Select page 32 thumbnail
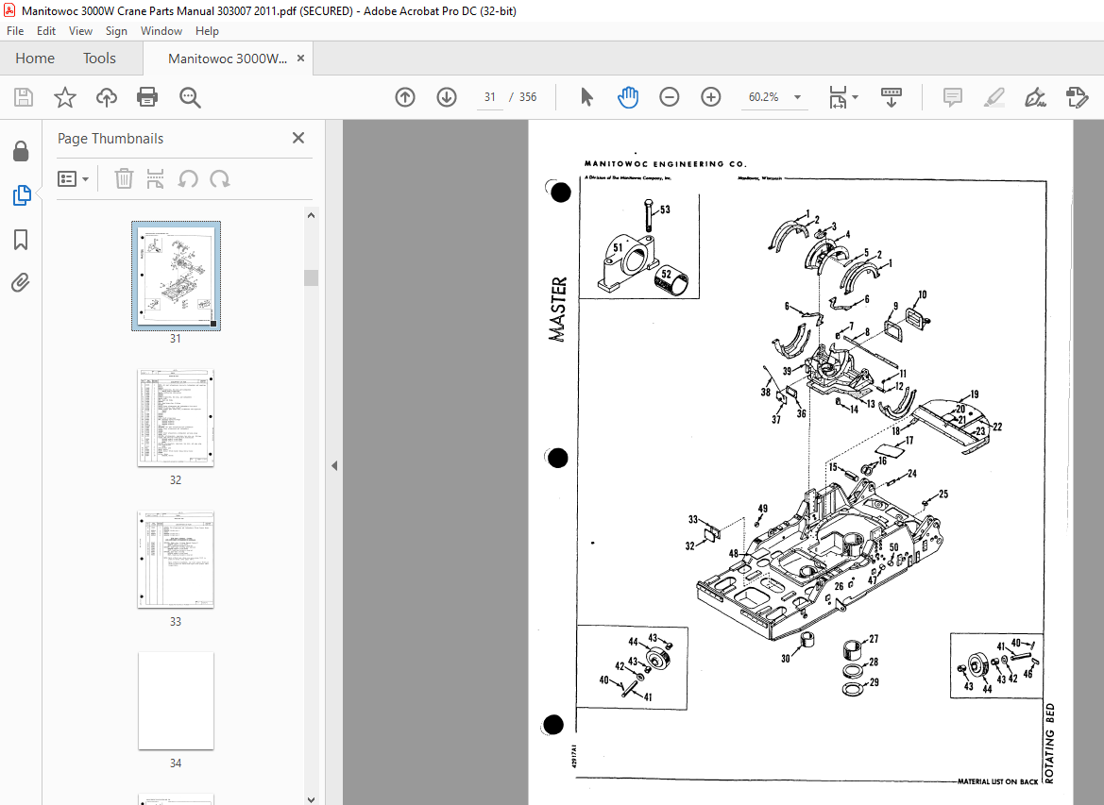Image resolution: width=1104 pixels, height=805 pixels. click(x=176, y=418)
